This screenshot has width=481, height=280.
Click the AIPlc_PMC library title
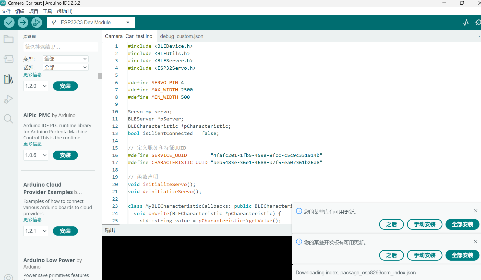37,115
